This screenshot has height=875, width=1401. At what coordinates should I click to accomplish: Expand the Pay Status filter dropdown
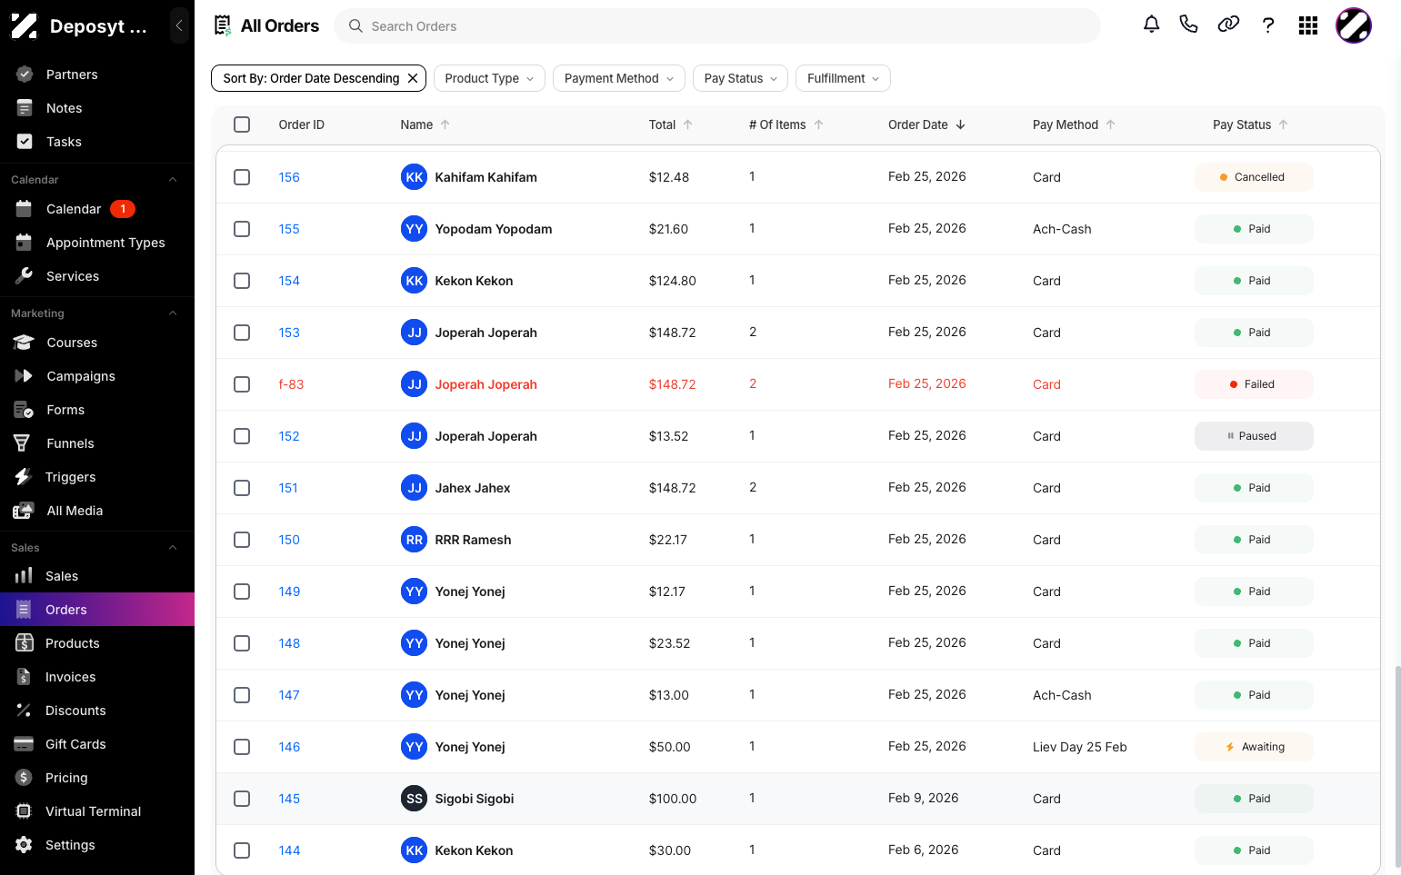pos(741,78)
